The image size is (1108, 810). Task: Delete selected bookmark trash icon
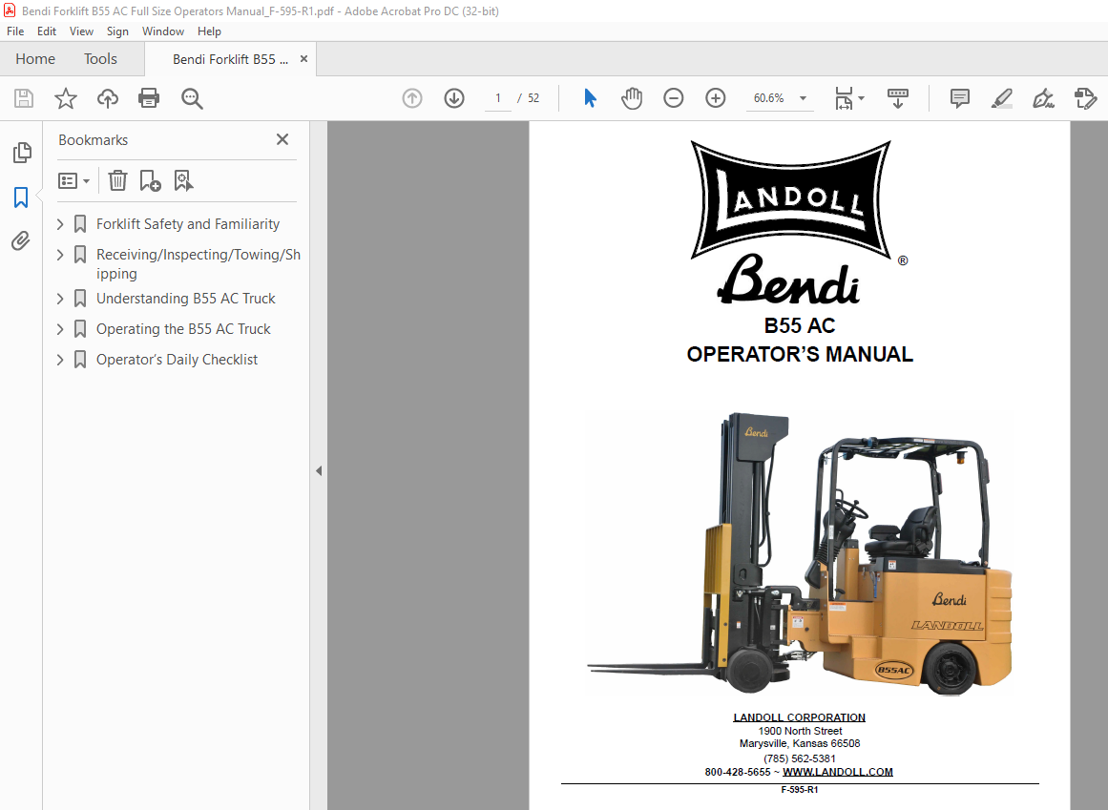coord(118,180)
